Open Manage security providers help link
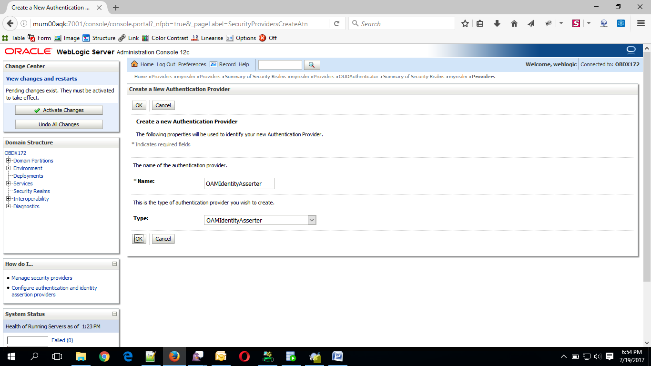The height and width of the screenshot is (366, 651). (x=42, y=278)
